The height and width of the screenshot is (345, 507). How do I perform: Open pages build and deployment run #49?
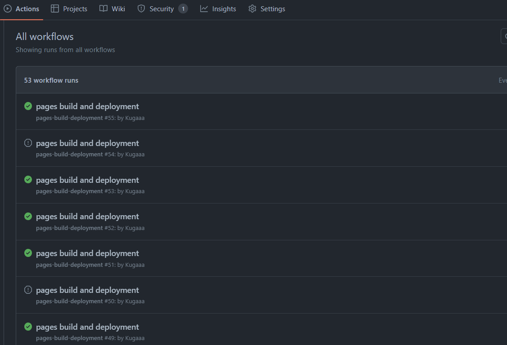pyautogui.click(x=87, y=327)
